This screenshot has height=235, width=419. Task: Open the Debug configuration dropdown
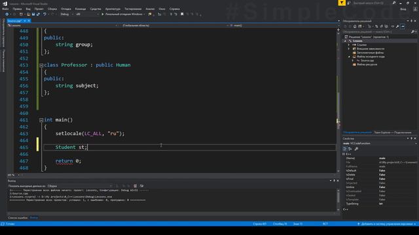(x=67, y=14)
